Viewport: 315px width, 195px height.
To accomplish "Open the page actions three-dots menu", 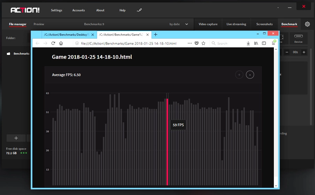I will [x=190, y=43].
